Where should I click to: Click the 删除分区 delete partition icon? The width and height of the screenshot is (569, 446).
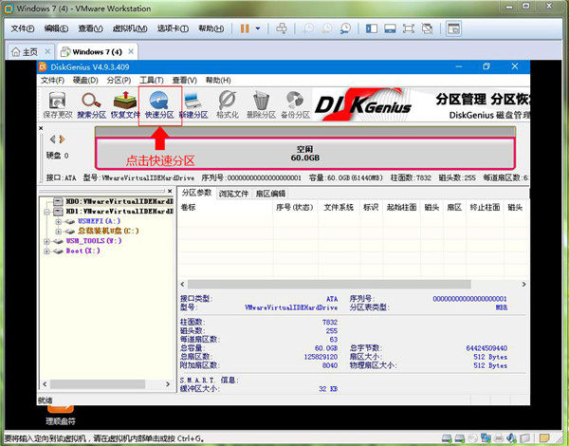(x=261, y=105)
